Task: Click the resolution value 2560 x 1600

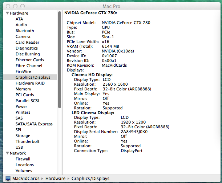Action: (x=115, y=84)
